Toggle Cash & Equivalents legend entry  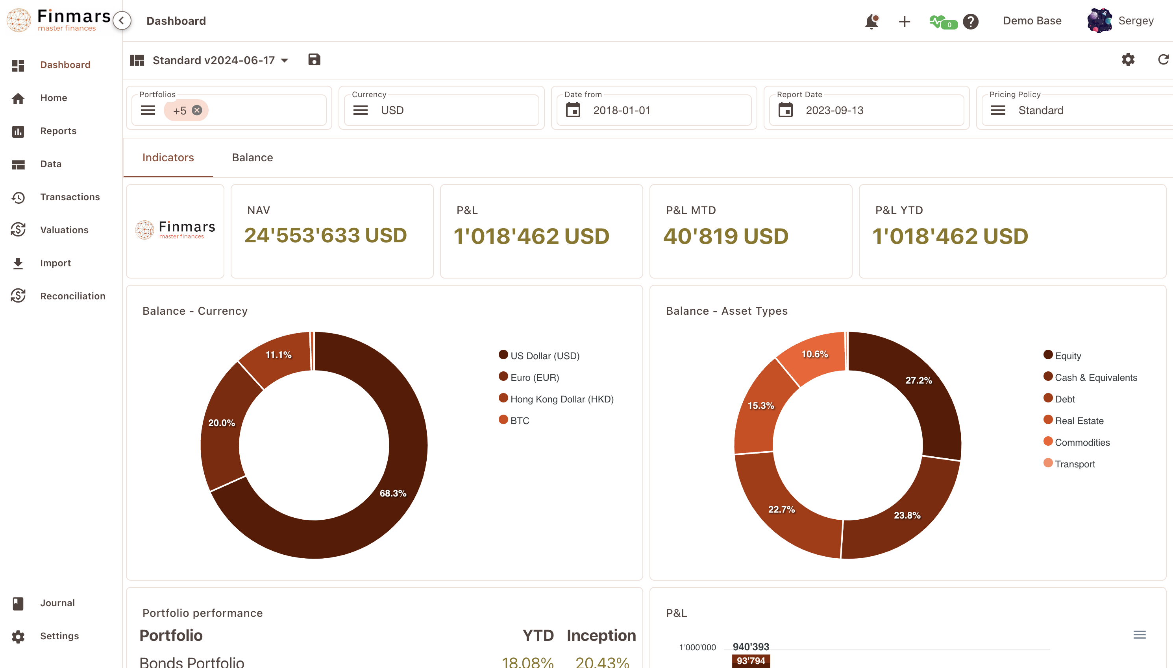click(x=1090, y=377)
